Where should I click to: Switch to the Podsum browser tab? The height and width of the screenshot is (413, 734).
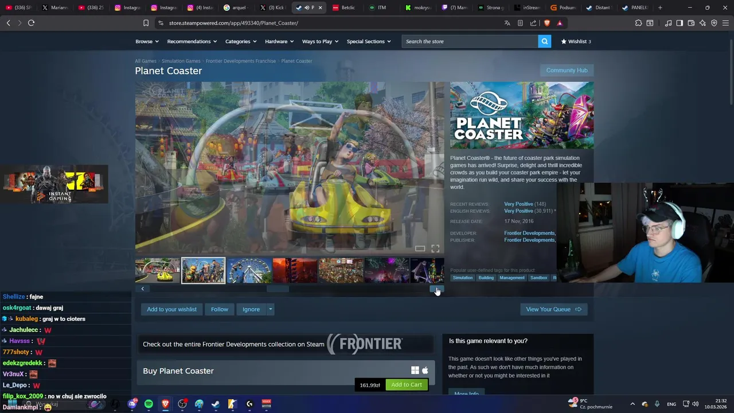pos(563,7)
